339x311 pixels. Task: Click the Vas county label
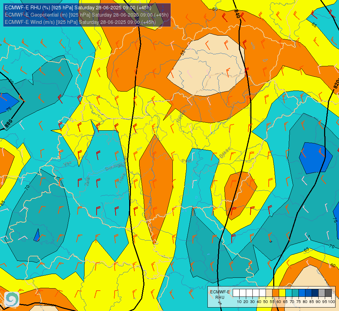pos(68,163)
